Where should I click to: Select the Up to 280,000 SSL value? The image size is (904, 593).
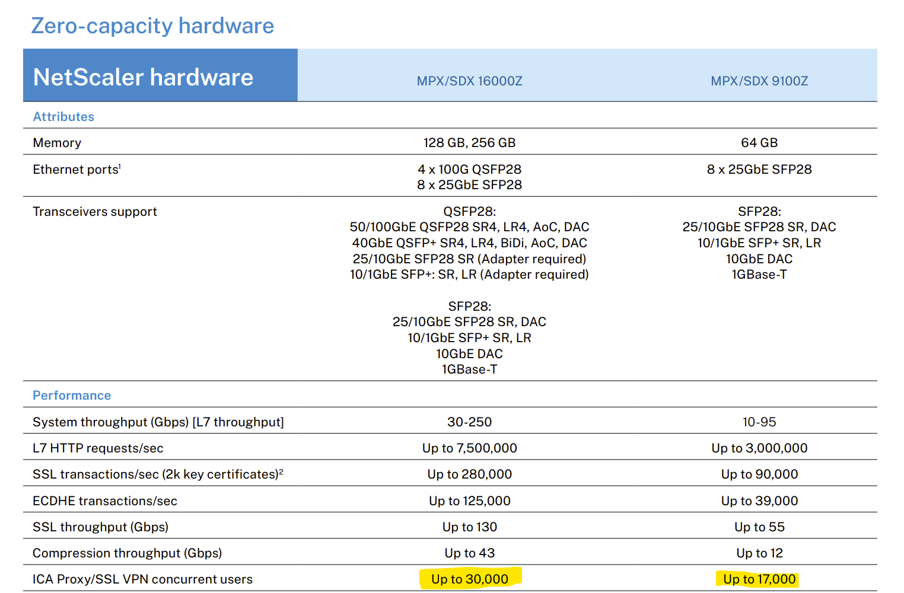469,474
